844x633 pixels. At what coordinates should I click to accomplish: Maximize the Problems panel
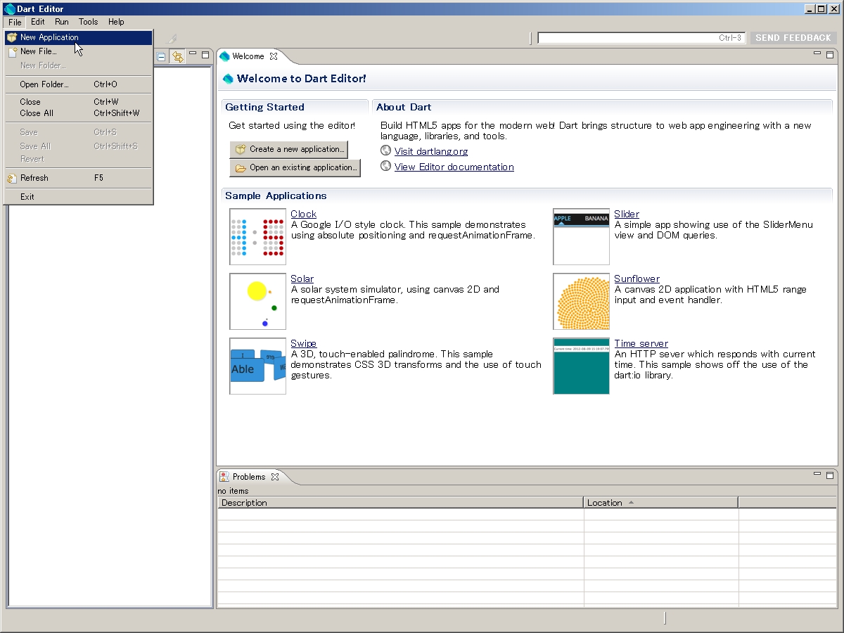[x=830, y=475]
